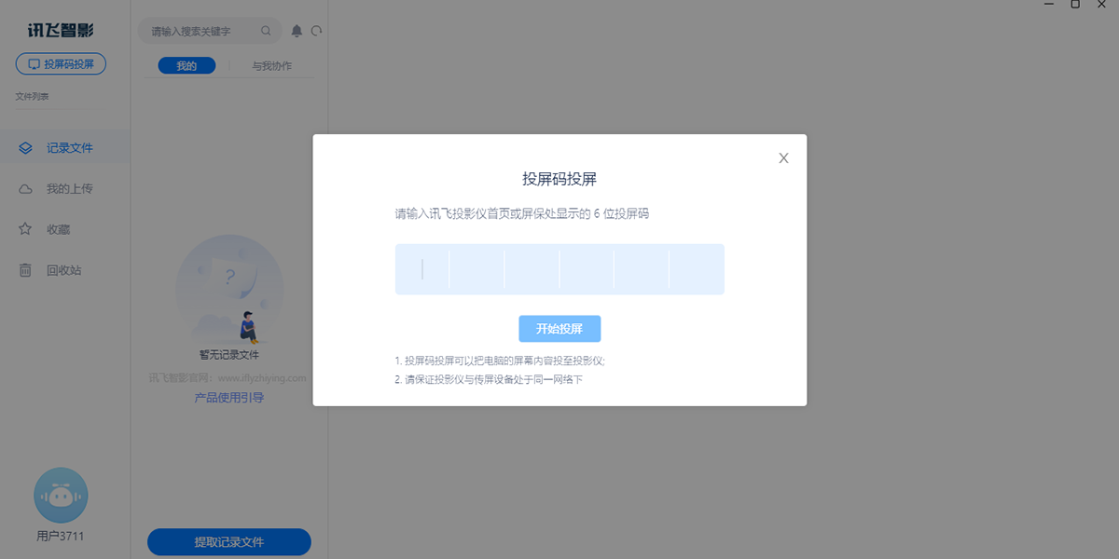Image resolution: width=1119 pixels, height=559 pixels.
Task: Click the 用户3711 username label
Action: [x=61, y=536]
